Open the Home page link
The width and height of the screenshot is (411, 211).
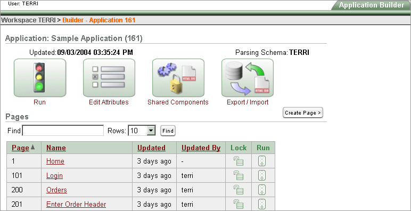(x=55, y=161)
